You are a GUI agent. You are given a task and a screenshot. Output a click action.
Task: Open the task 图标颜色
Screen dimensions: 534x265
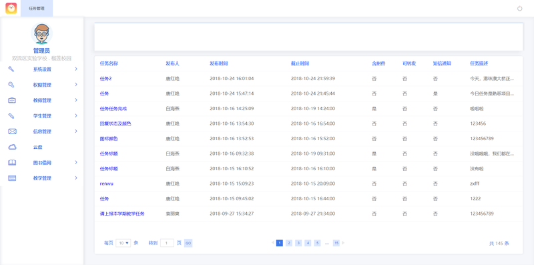tap(109, 139)
